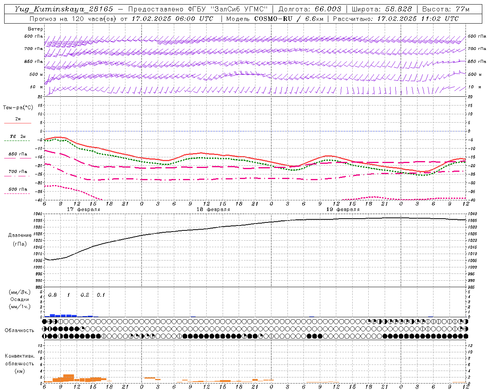Click the 700 гПа temperature legend entry
488x390 pixels.
(18, 172)
